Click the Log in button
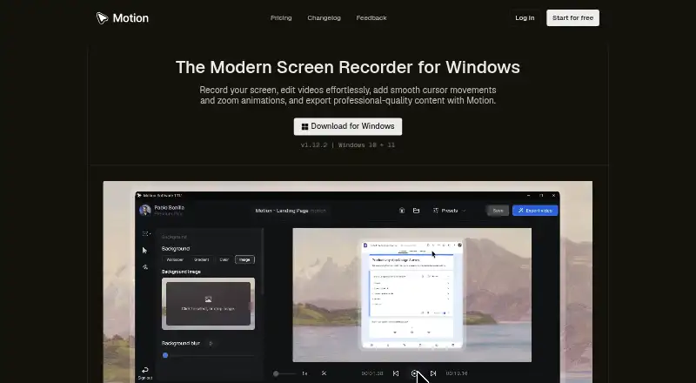The width and height of the screenshot is (696, 383). tap(525, 18)
